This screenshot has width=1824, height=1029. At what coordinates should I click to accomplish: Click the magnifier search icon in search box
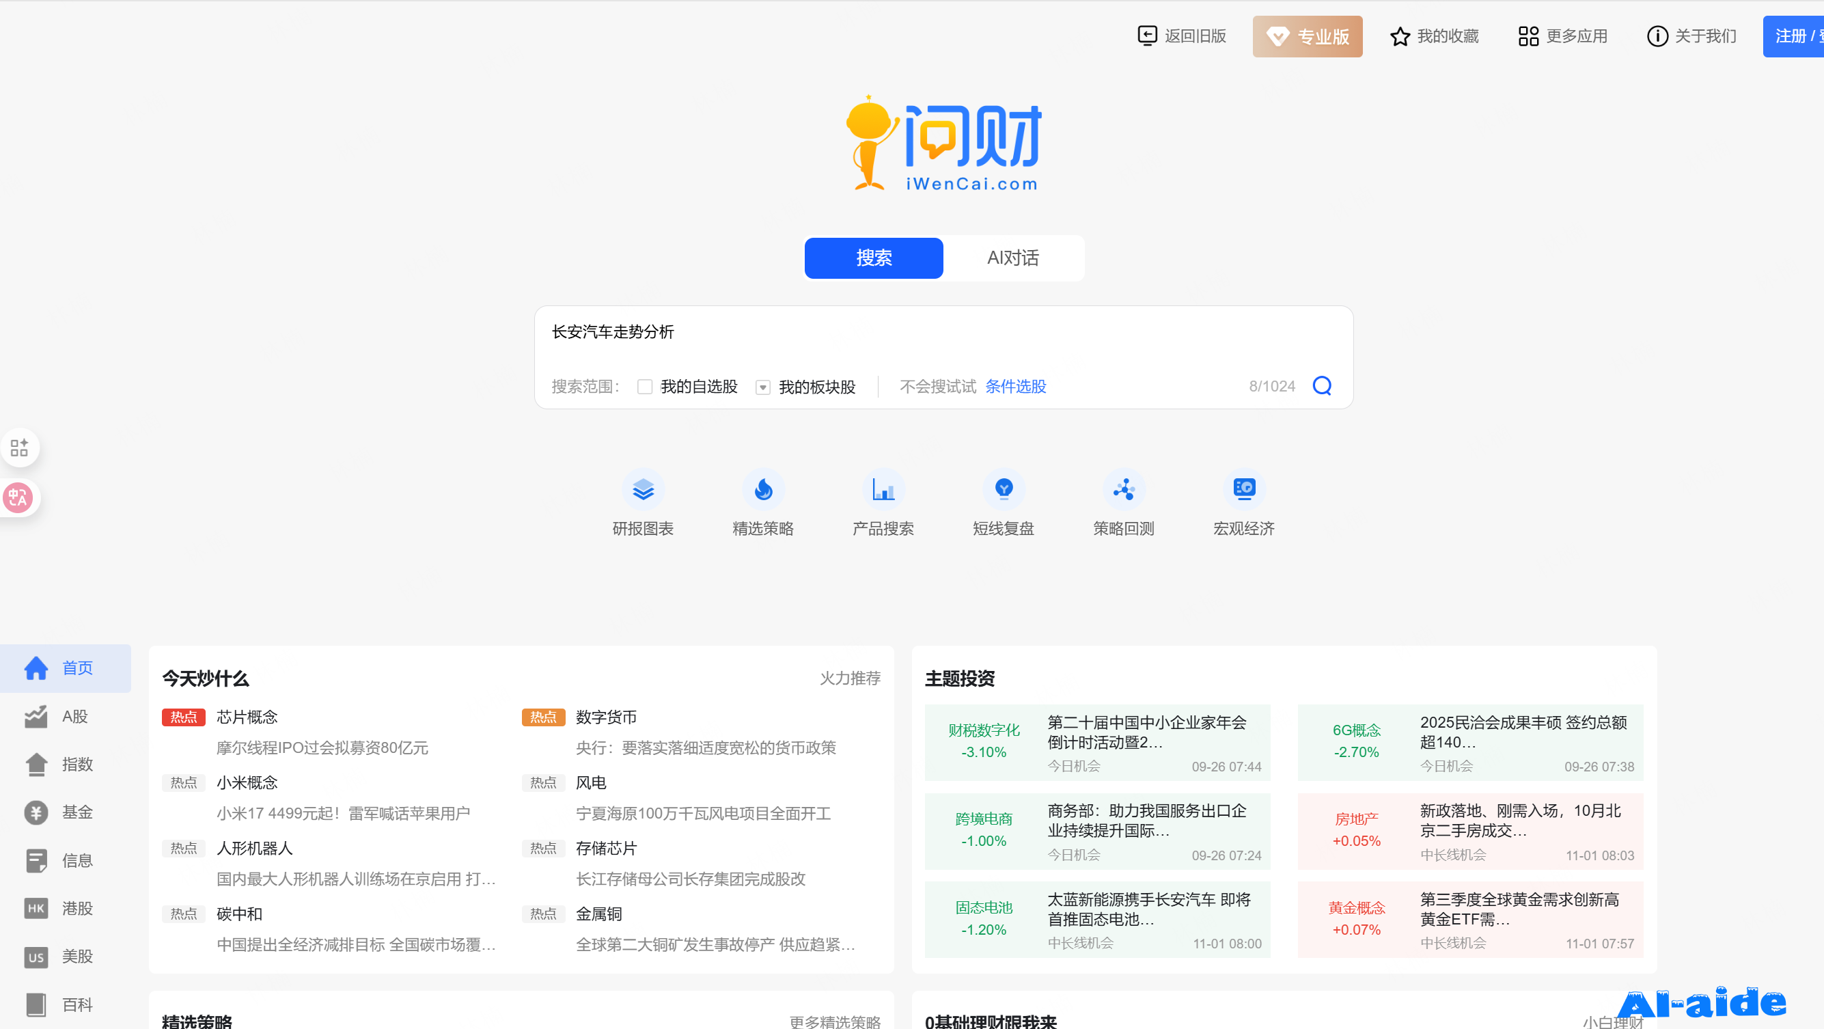(x=1322, y=386)
